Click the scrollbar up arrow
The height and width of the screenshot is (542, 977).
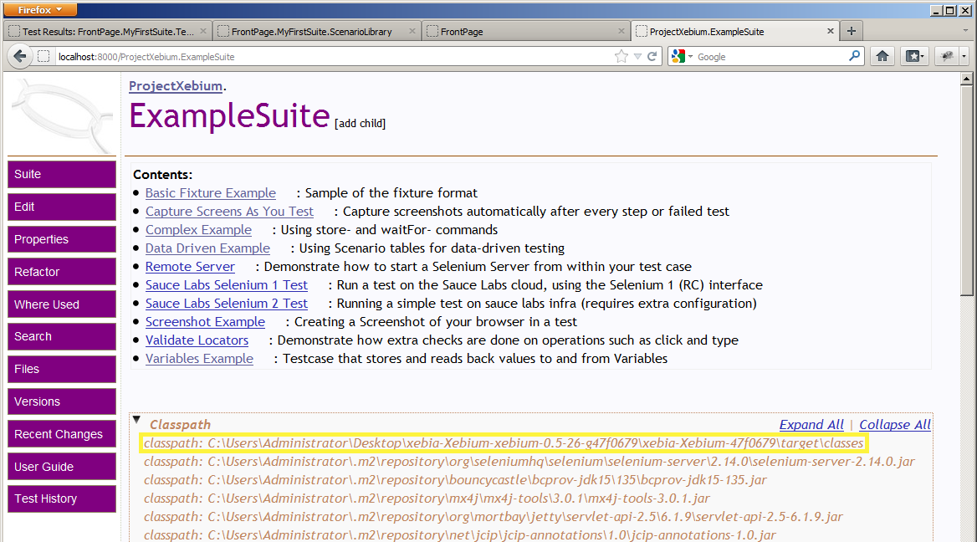pyautogui.click(x=966, y=79)
